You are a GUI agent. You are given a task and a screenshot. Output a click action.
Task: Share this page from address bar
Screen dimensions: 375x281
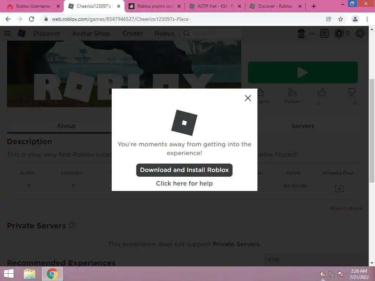point(329,19)
